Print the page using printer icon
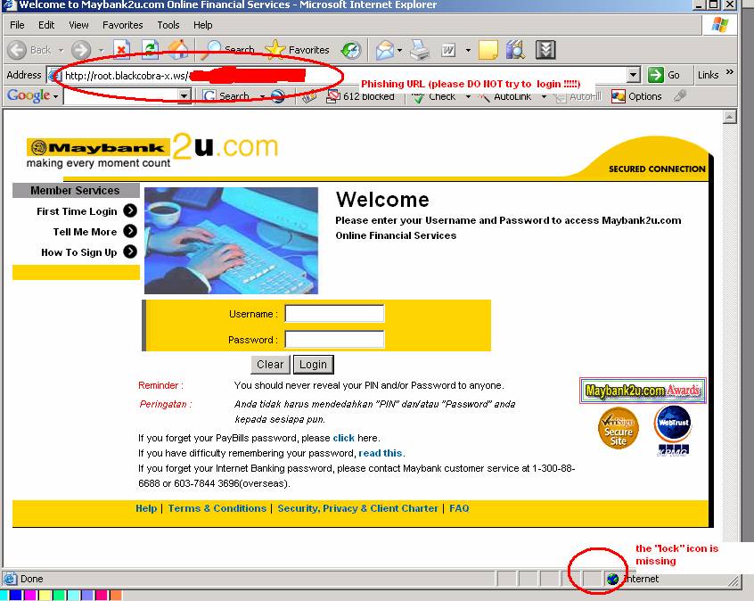The height and width of the screenshot is (601, 754). pos(420,50)
